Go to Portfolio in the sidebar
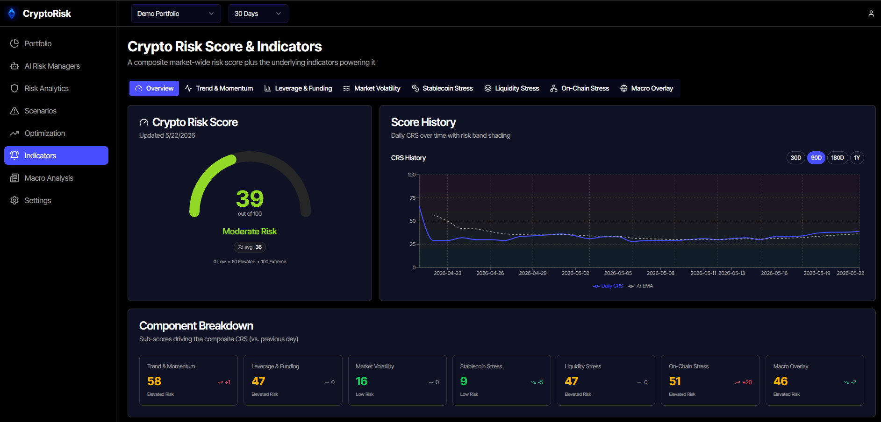 point(56,43)
